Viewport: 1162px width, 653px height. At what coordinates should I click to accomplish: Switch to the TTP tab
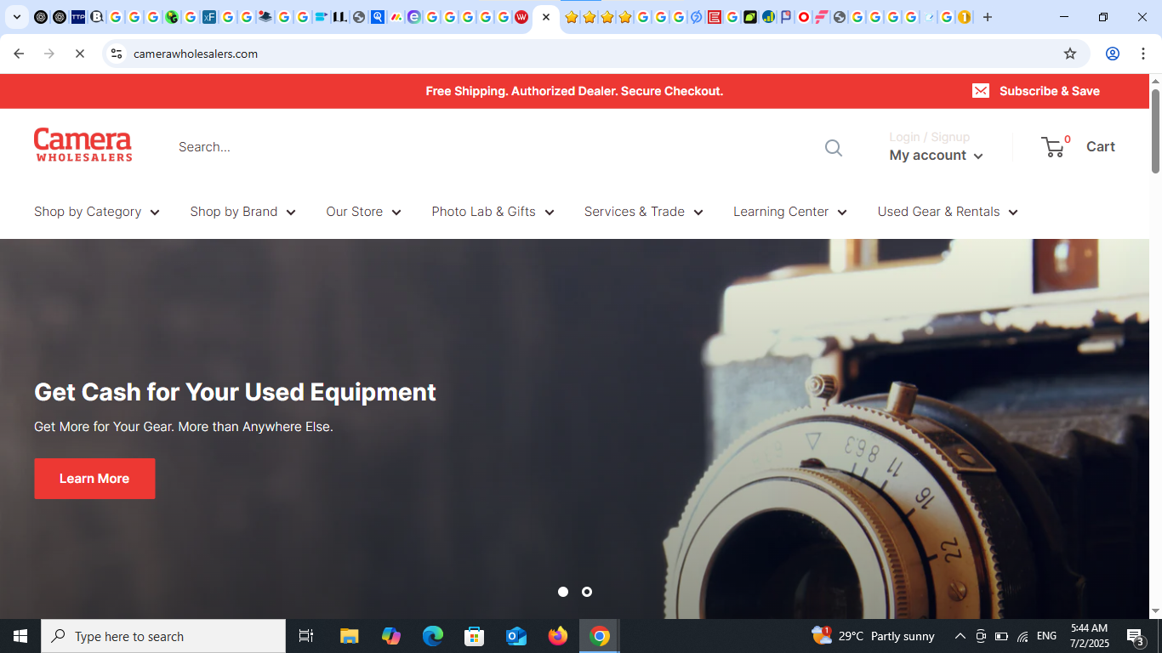tap(78, 17)
